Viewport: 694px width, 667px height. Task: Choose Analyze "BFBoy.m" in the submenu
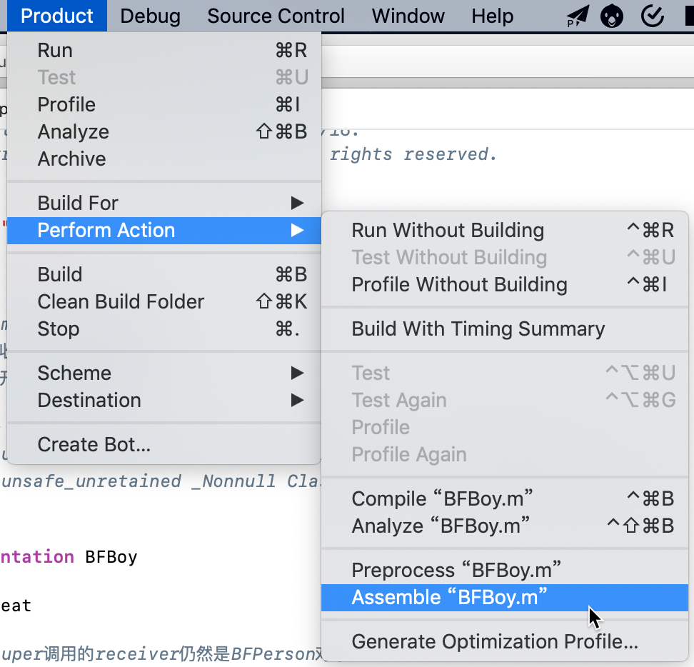pos(505,526)
